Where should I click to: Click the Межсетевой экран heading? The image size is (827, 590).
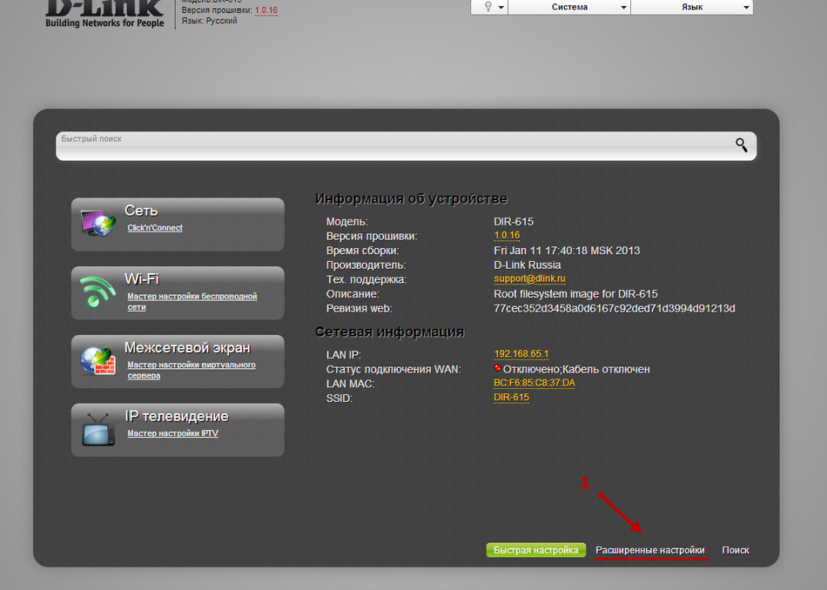tap(187, 348)
